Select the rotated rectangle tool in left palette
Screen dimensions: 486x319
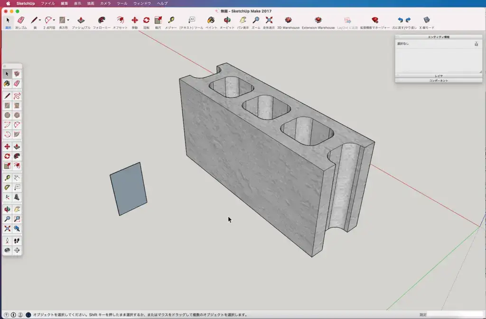pyautogui.click(x=17, y=106)
